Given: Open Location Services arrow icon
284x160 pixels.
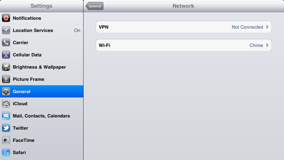Looking at the screenshot, I should click(6, 30).
